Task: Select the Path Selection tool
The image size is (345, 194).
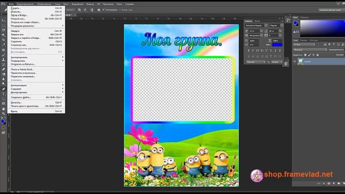Action: (3, 99)
